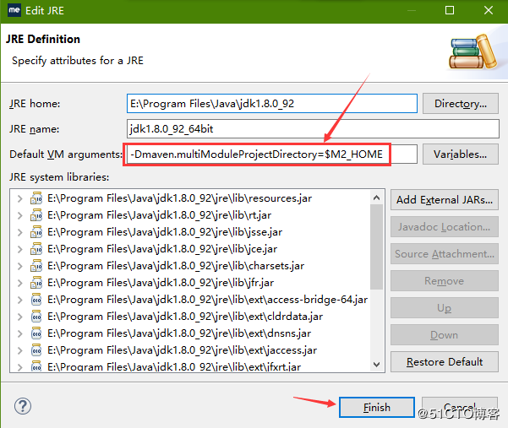Click the MyEclipse 'me' title bar icon

pos(14,10)
